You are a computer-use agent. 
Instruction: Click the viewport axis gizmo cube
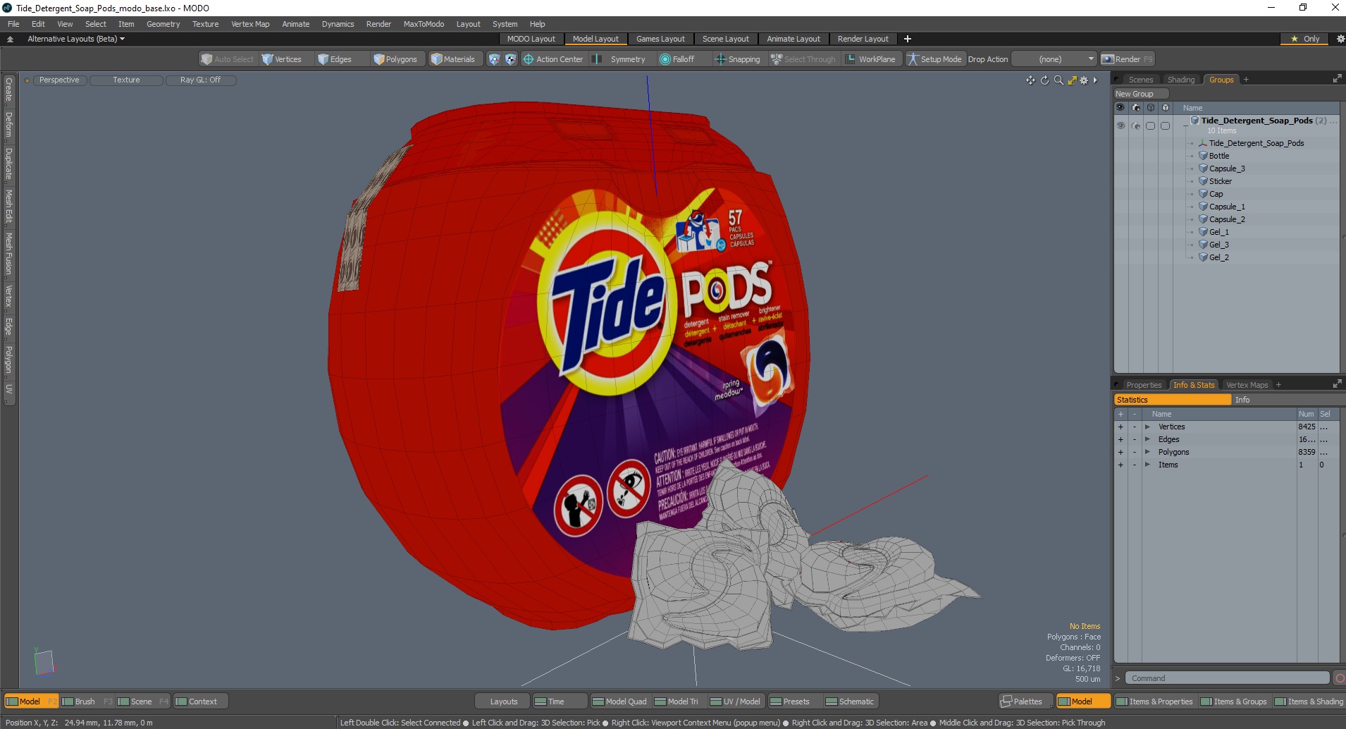pos(44,663)
